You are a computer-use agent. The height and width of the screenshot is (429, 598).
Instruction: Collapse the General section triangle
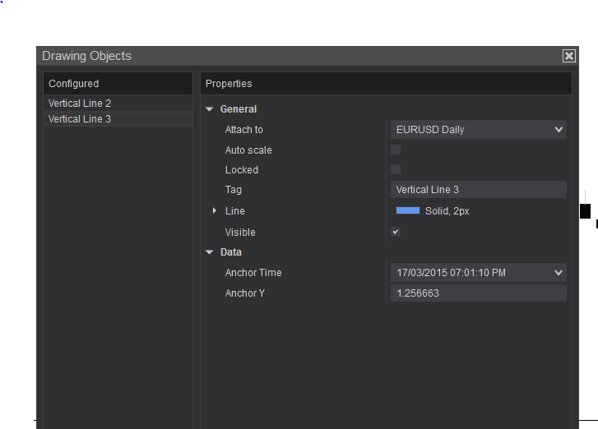click(x=210, y=109)
